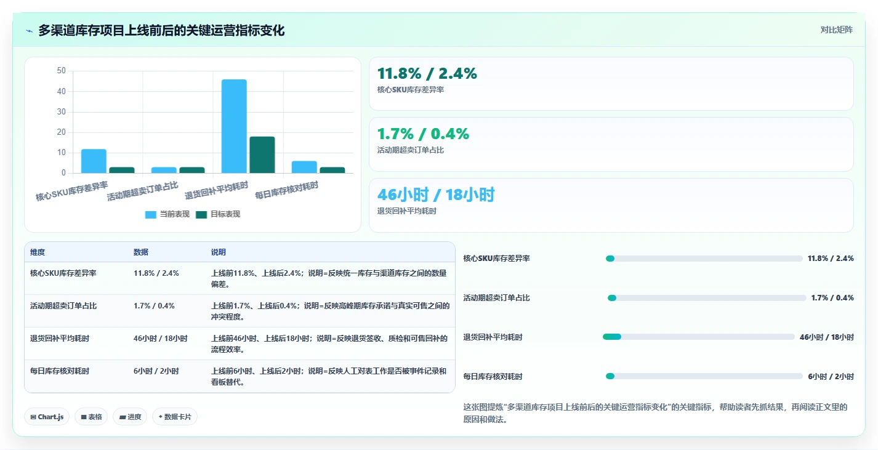Viewport: 878px width, 450px height.
Task: Click description starting 上线前46小时、上线后18小时
Action: point(329,344)
